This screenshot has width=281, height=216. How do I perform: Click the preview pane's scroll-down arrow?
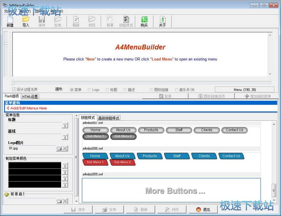coord(270,74)
